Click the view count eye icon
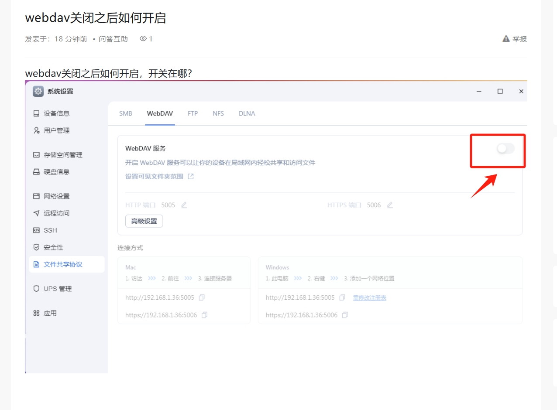Screen dimensions: 557x410 pyautogui.click(x=143, y=39)
